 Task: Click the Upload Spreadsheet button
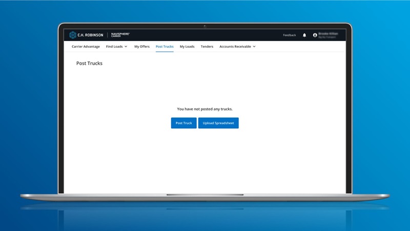click(218, 123)
